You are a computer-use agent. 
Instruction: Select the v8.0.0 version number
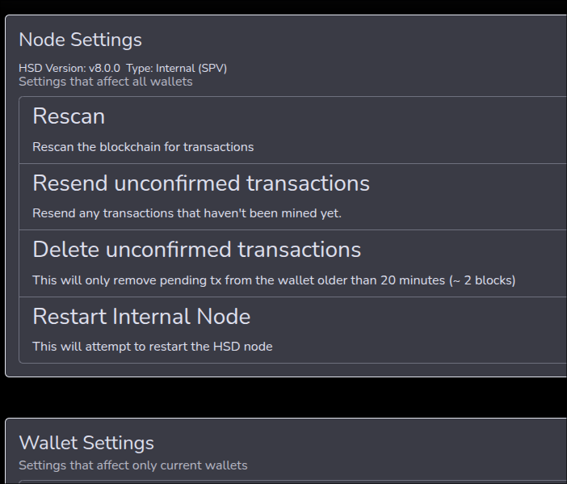pyautogui.click(x=104, y=69)
